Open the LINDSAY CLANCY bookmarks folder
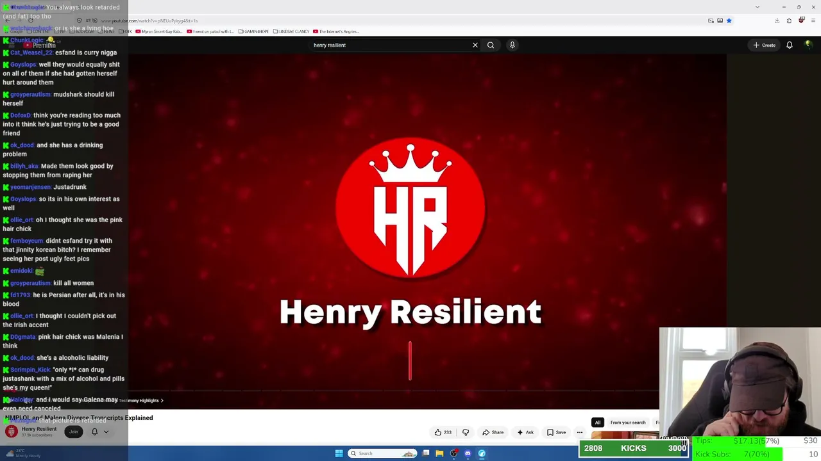821x461 pixels. click(291, 31)
